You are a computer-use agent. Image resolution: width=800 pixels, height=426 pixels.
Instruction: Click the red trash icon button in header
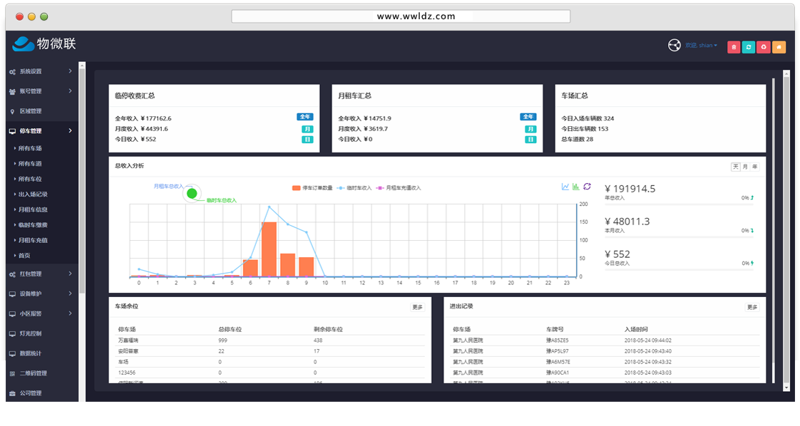(734, 47)
